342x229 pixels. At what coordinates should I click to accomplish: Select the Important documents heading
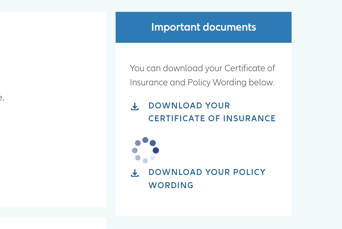point(204,27)
